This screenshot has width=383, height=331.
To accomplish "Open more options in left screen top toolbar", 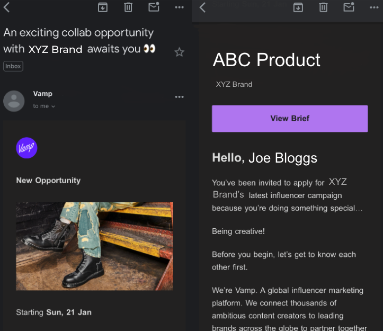I will coord(179,7).
